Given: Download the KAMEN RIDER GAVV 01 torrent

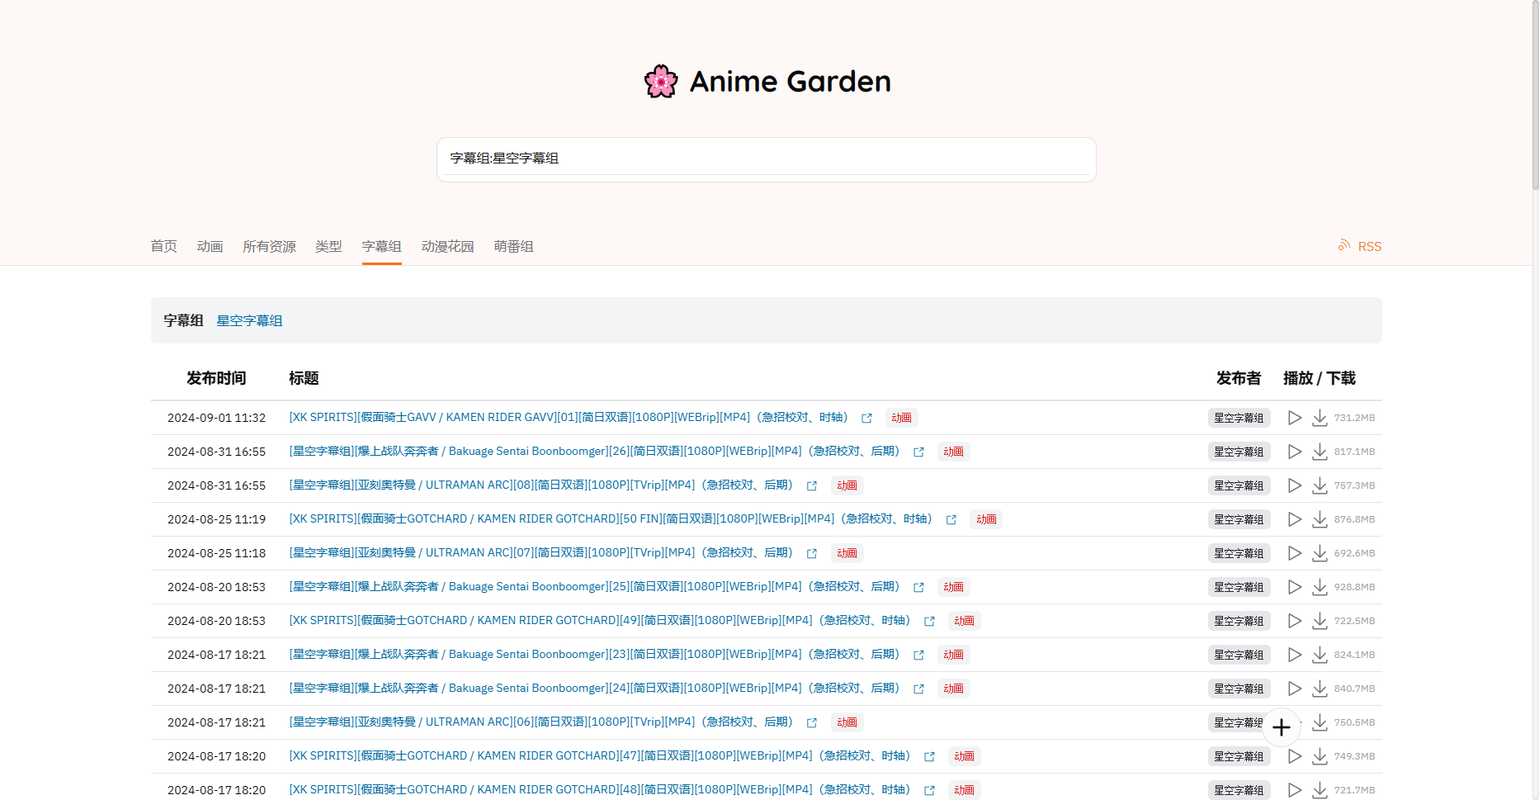Looking at the screenshot, I should click(x=1320, y=418).
